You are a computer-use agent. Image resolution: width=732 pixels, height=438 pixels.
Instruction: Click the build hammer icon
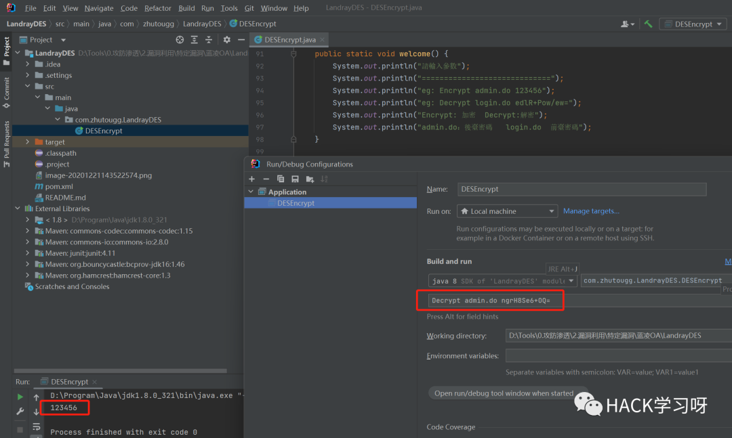(x=649, y=24)
